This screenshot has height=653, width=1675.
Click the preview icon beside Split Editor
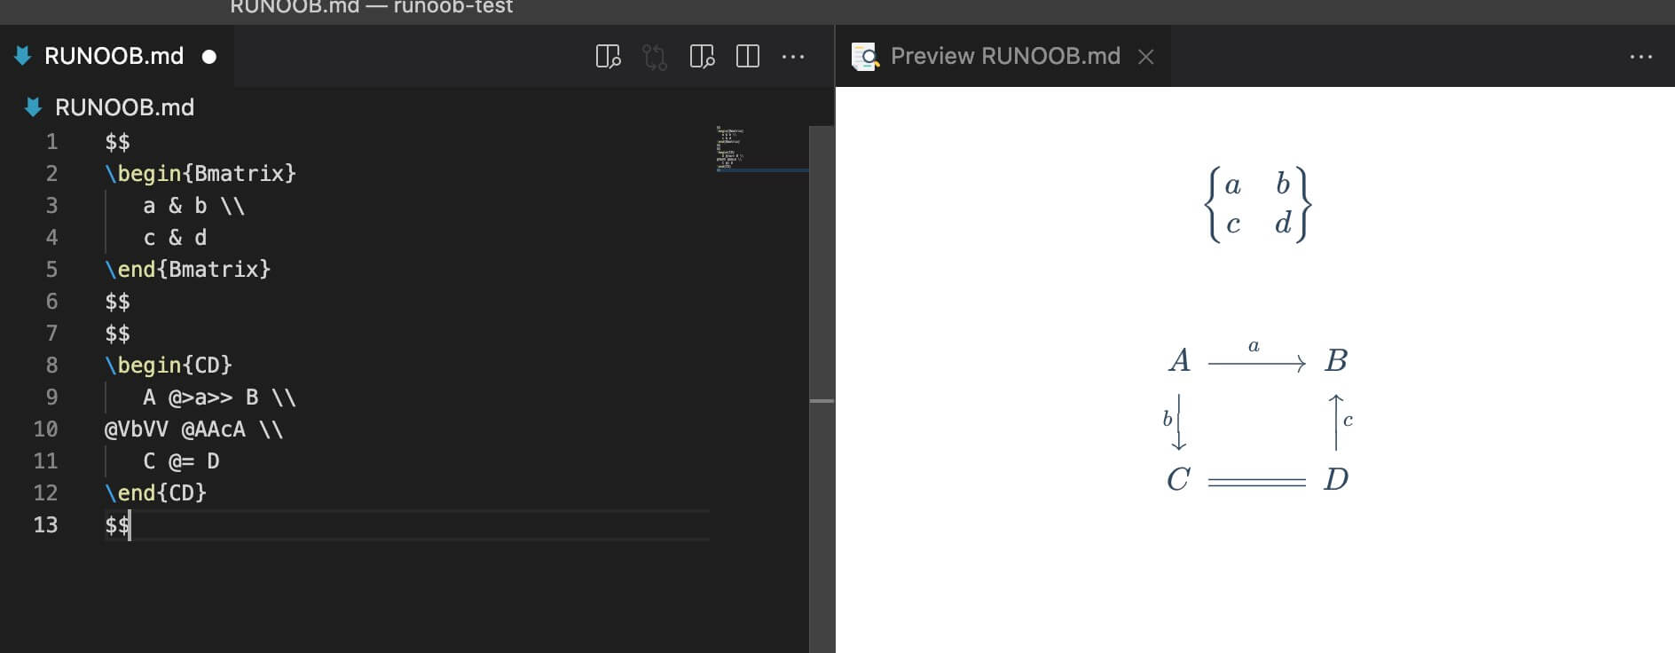pyautogui.click(x=702, y=57)
